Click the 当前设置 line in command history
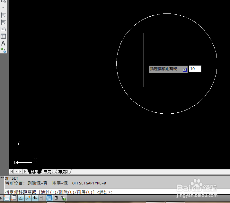The image size is (230, 203). [56, 183]
